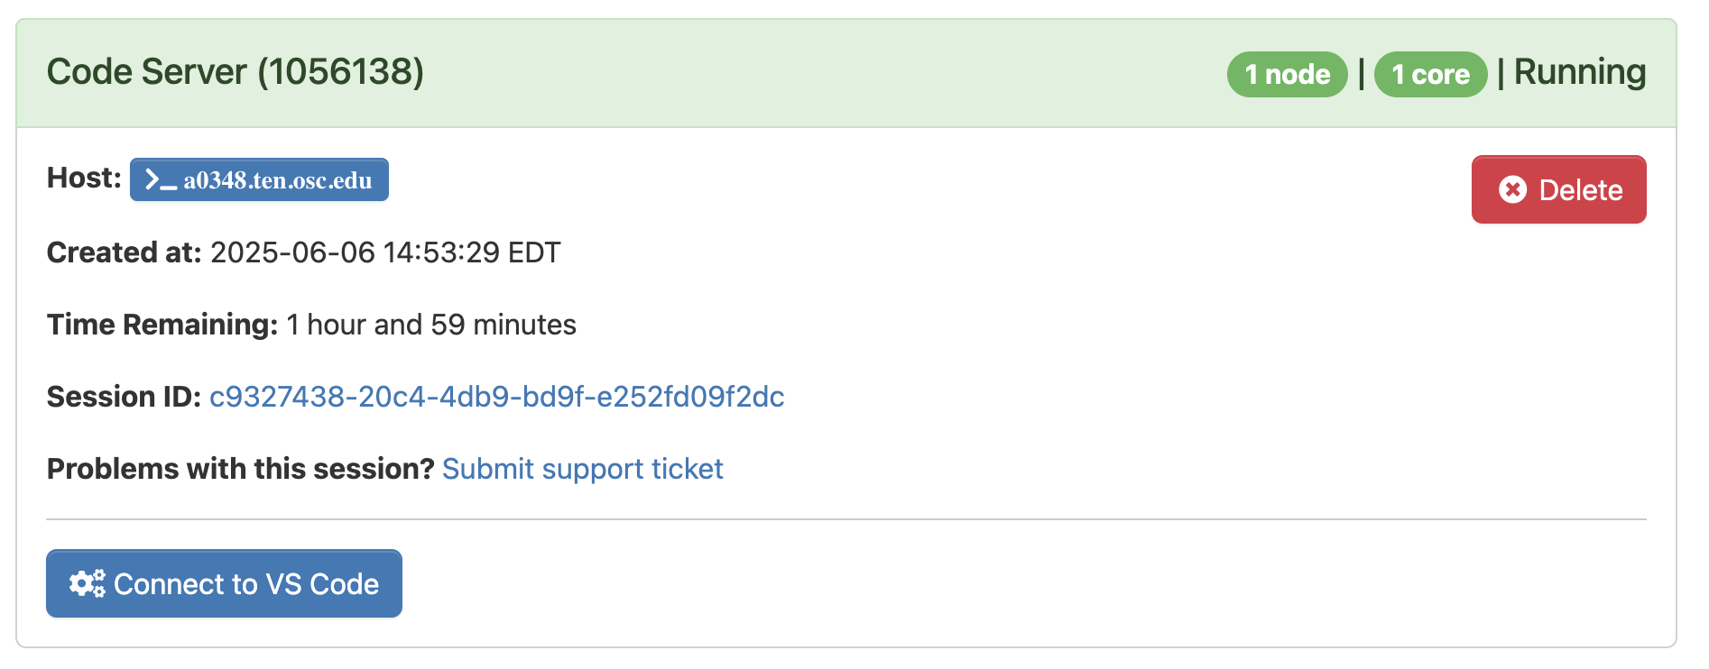1709x669 pixels.
Task: Open shell to a0348.ten.osc.edu host
Action: tap(259, 179)
